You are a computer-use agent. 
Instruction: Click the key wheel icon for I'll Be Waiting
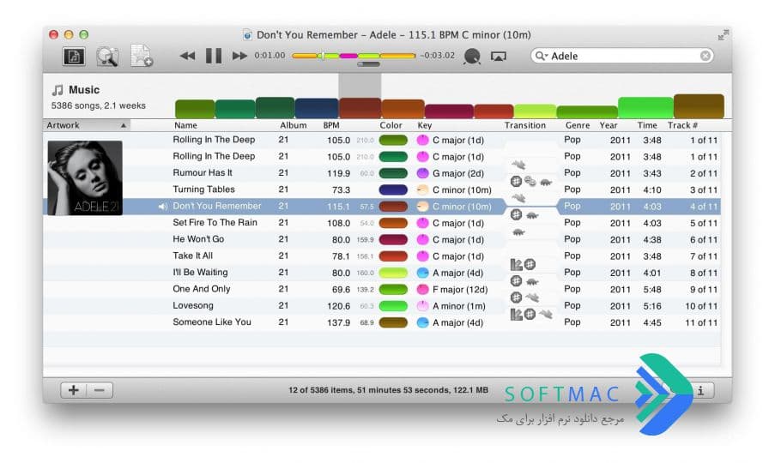point(422,273)
